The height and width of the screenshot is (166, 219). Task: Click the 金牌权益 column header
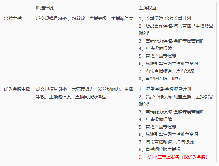[x=148, y=7]
